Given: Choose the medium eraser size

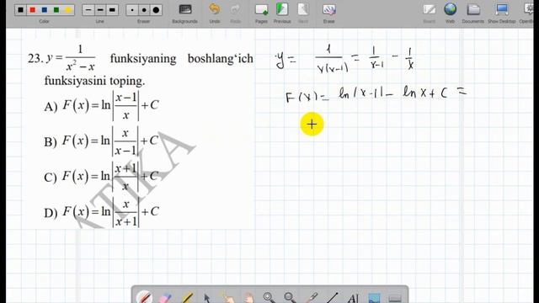Looking at the screenshot, I should pyautogui.click(x=144, y=10).
